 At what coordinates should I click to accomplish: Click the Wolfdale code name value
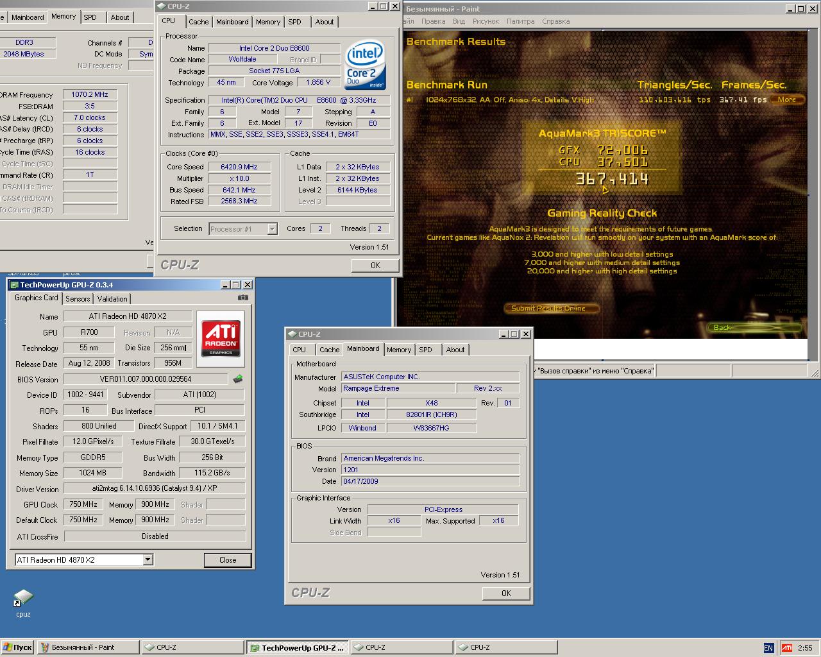tap(242, 59)
